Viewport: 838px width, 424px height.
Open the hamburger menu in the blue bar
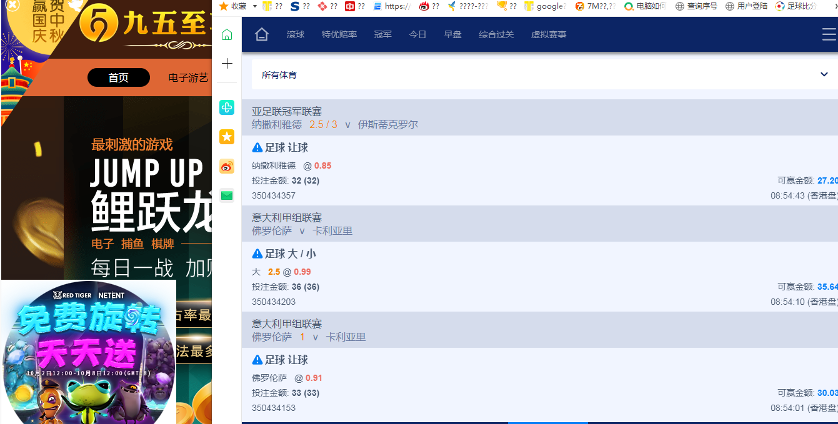point(829,34)
